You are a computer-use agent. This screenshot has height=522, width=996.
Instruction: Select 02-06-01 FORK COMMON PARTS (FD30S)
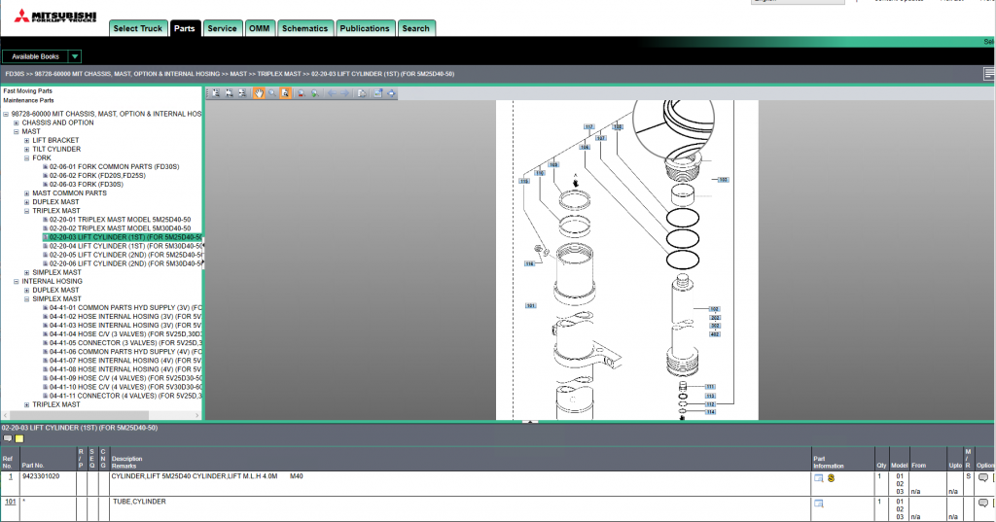(x=115, y=167)
